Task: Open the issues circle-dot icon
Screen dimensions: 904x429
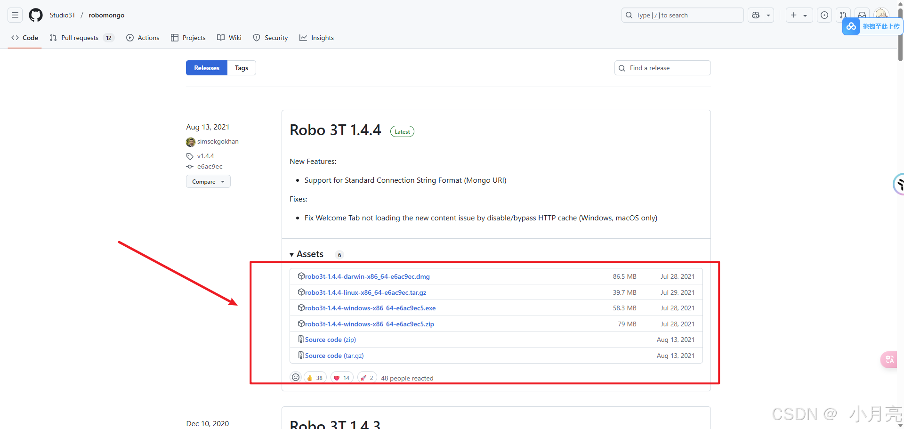Action: 824,15
